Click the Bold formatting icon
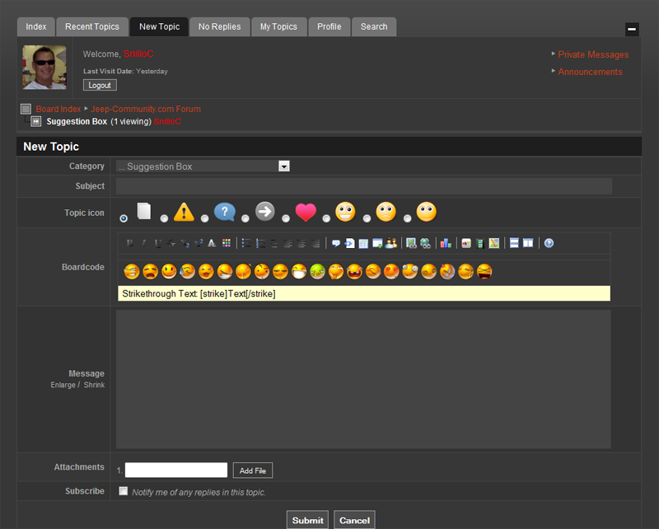 click(x=130, y=243)
